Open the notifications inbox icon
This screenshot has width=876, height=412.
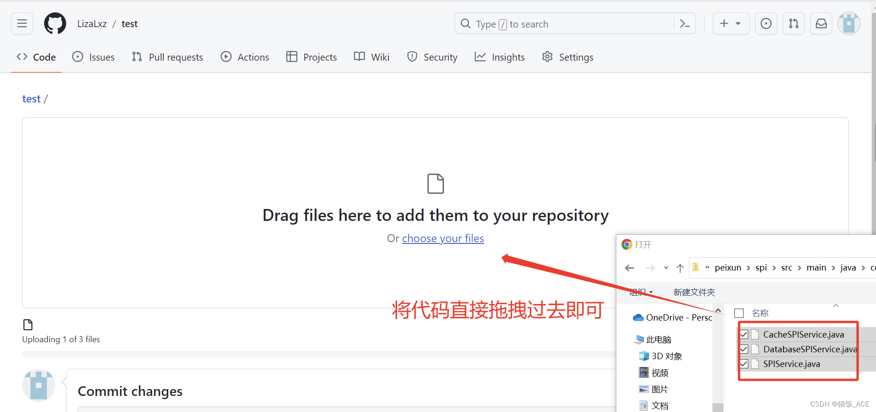tap(821, 23)
